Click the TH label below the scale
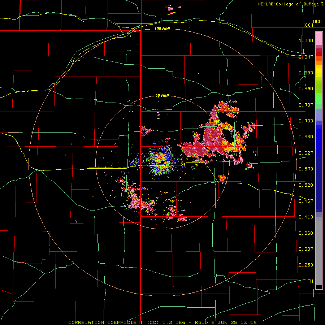This screenshot has height=325, width=325. coord(310,281)
